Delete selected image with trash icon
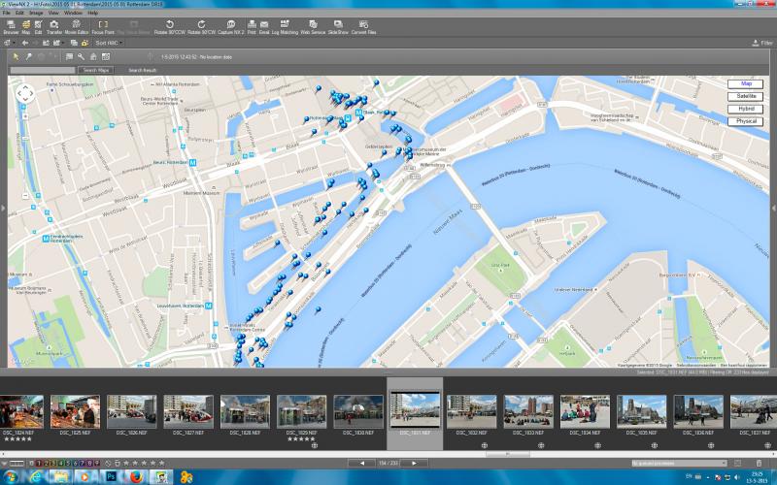This screenshot has height=485, width=777. [759, 463]
